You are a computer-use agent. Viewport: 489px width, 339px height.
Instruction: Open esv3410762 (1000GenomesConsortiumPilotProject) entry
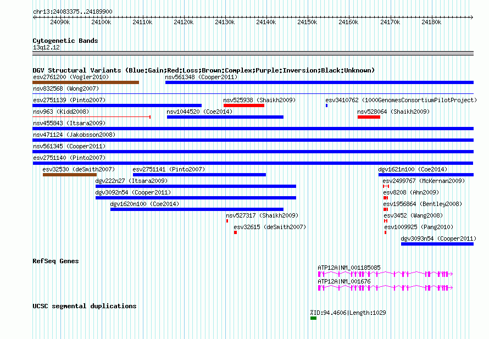click(401, 100)
